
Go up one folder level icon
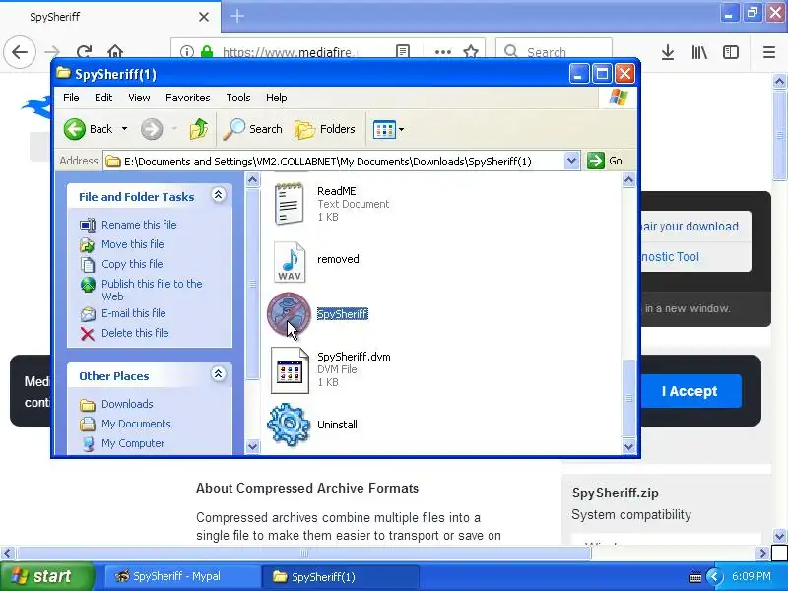(x=199, y=129)
